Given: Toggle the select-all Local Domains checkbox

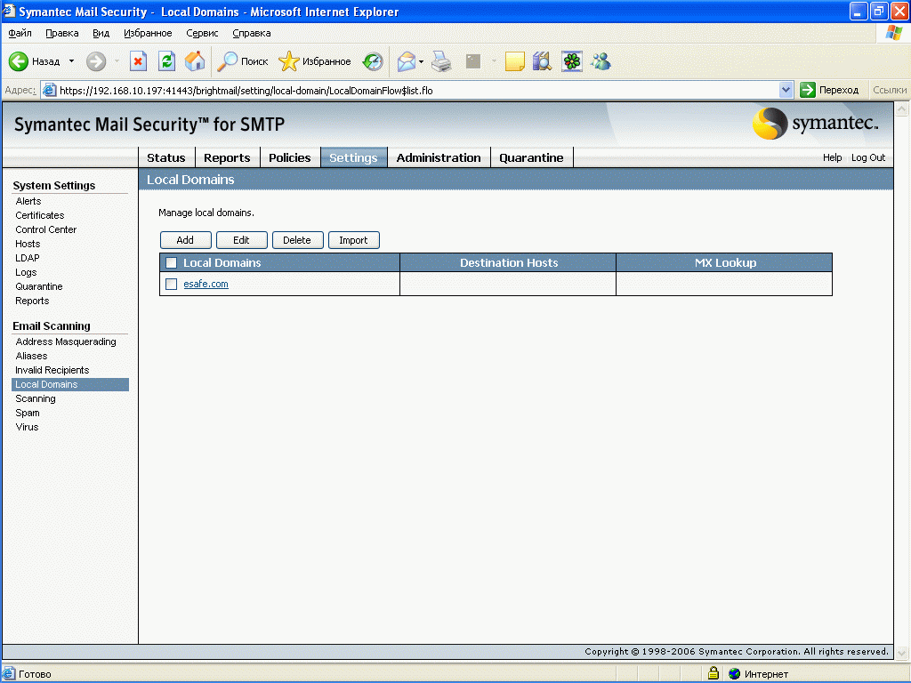Looking at the screenshot, I should click(x=171, y=263).
